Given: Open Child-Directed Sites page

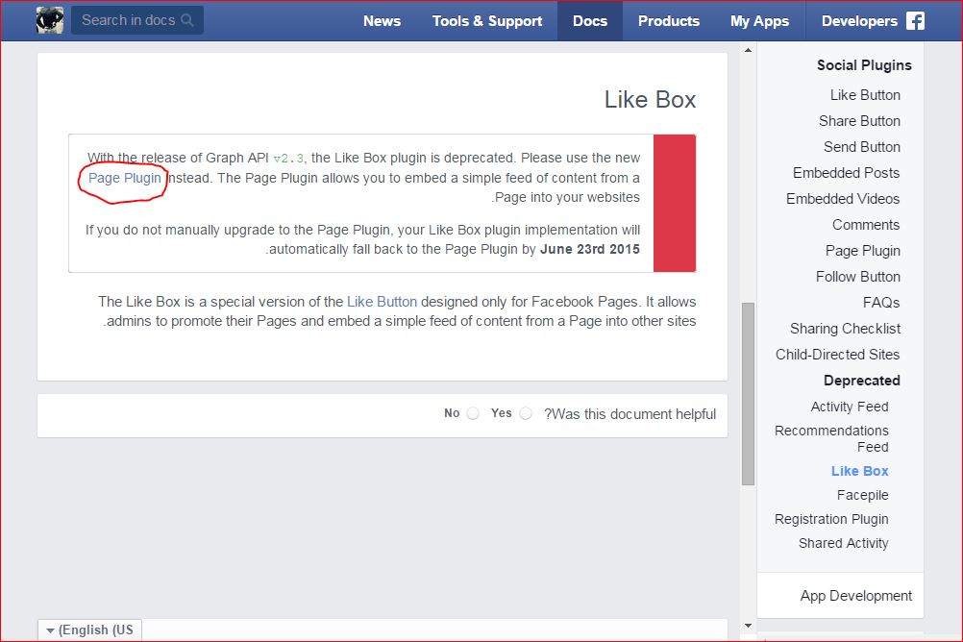Looking at the screenshot, I should (838, 355).
